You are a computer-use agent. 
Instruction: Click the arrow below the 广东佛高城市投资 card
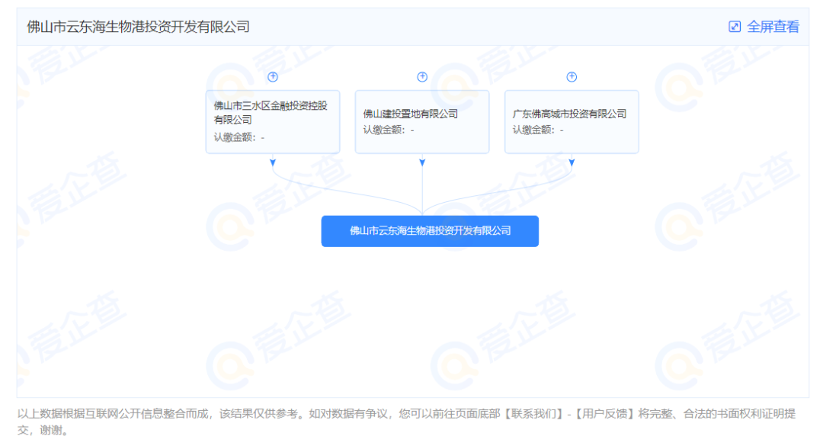[x=572, y=162]
